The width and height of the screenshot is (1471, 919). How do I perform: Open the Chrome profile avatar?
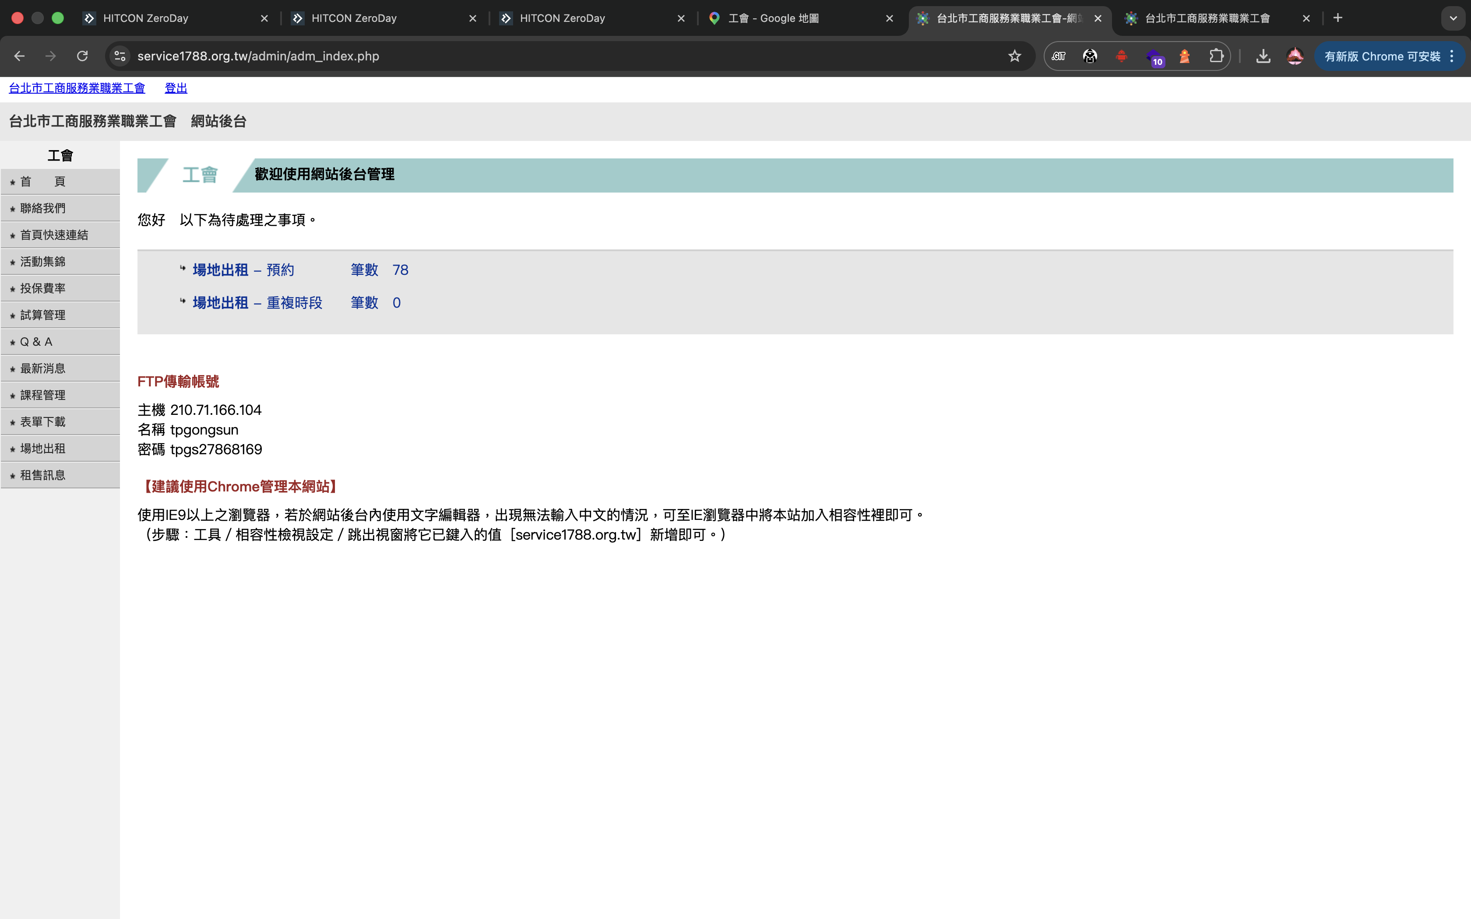1295,56
